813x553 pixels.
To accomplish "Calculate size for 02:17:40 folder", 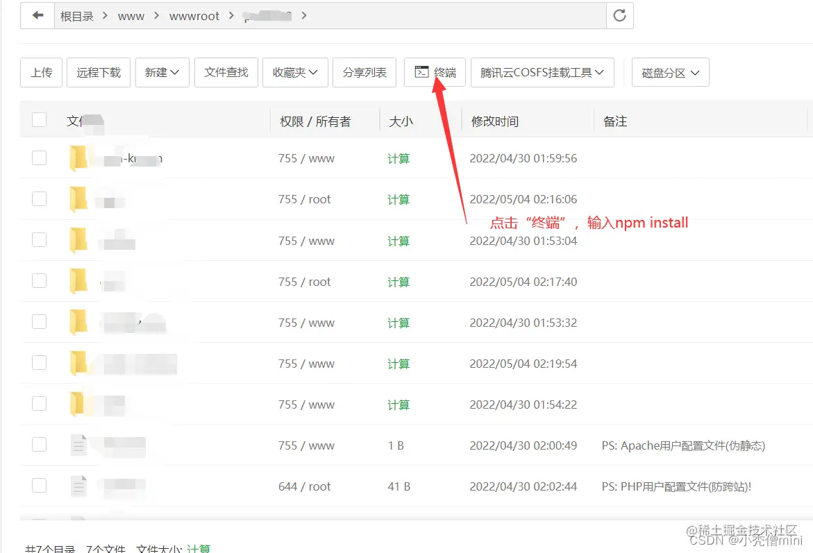I will click(x=399, y=282).
